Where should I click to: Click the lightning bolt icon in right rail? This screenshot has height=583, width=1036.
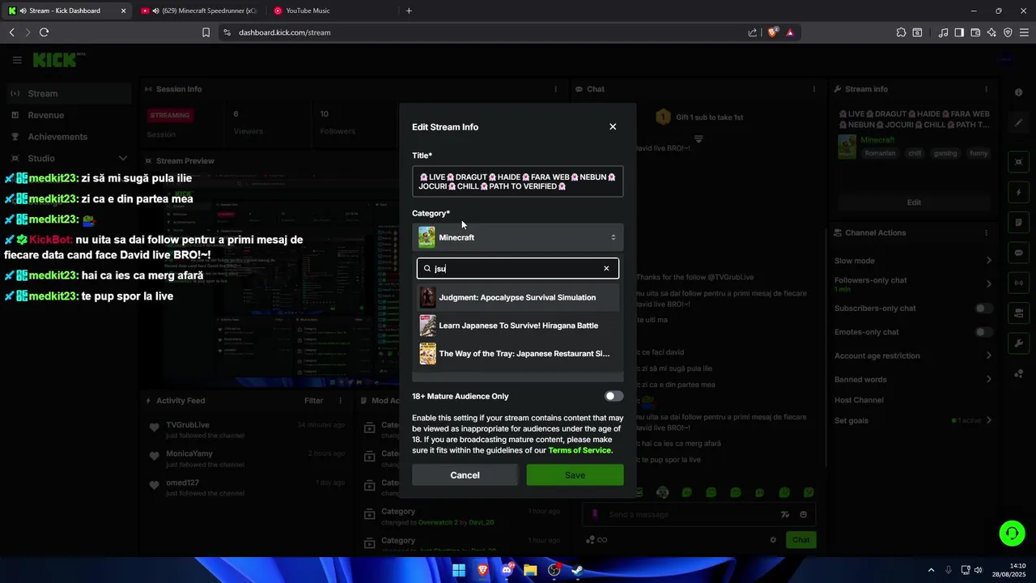pos(1019,193)
